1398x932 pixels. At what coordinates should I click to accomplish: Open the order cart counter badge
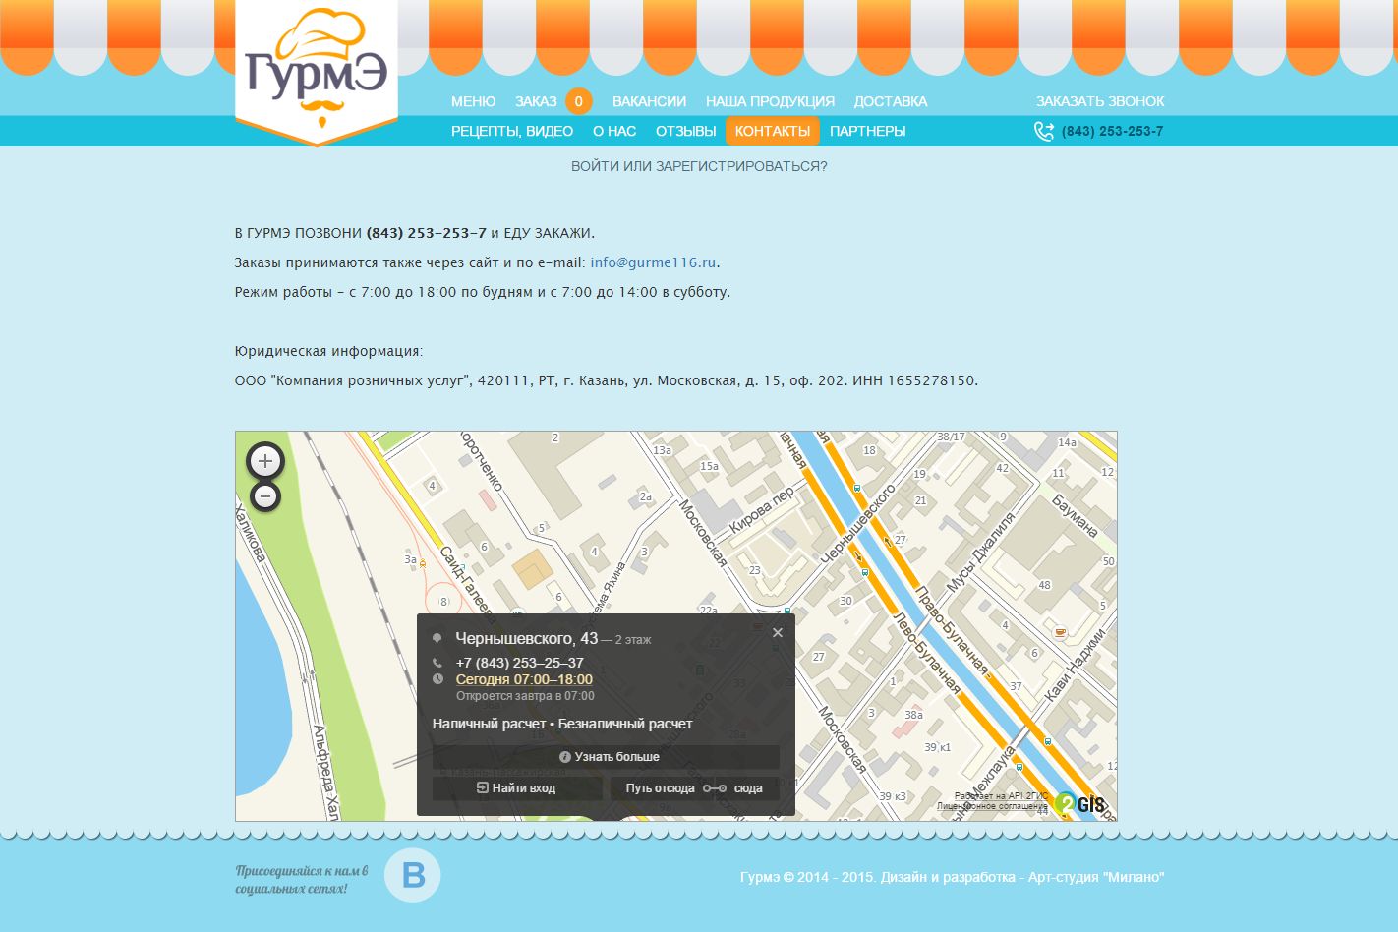pyautogui.click(x=578, y=101)
